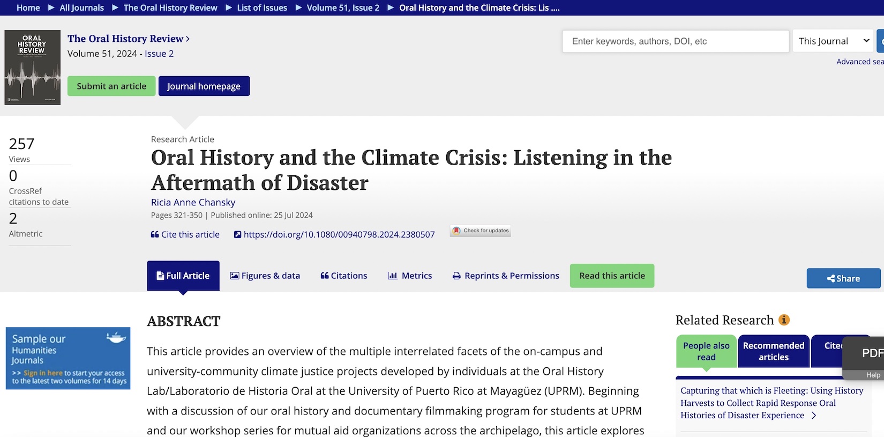Open the Metrics tab
Viewport: 884px width, 437px height.
[x=410, y=276]
